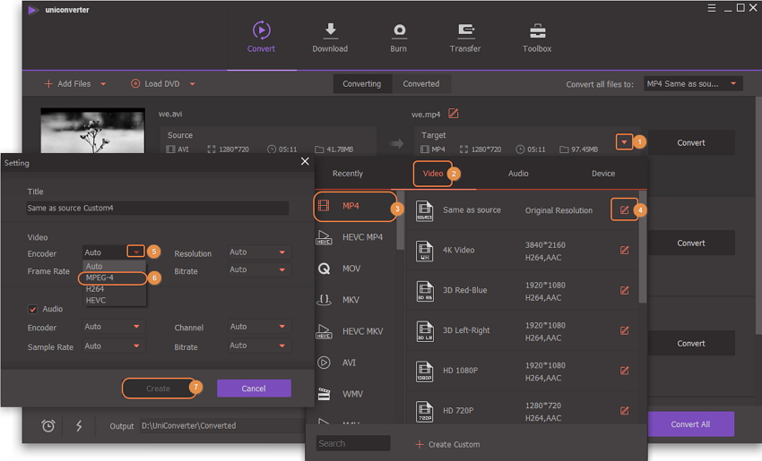Open the Convert section icon
This screenshot has height=461, width=762.
tap(262, 30)
